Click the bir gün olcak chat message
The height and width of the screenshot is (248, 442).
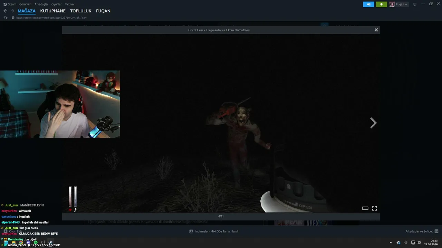29,228
